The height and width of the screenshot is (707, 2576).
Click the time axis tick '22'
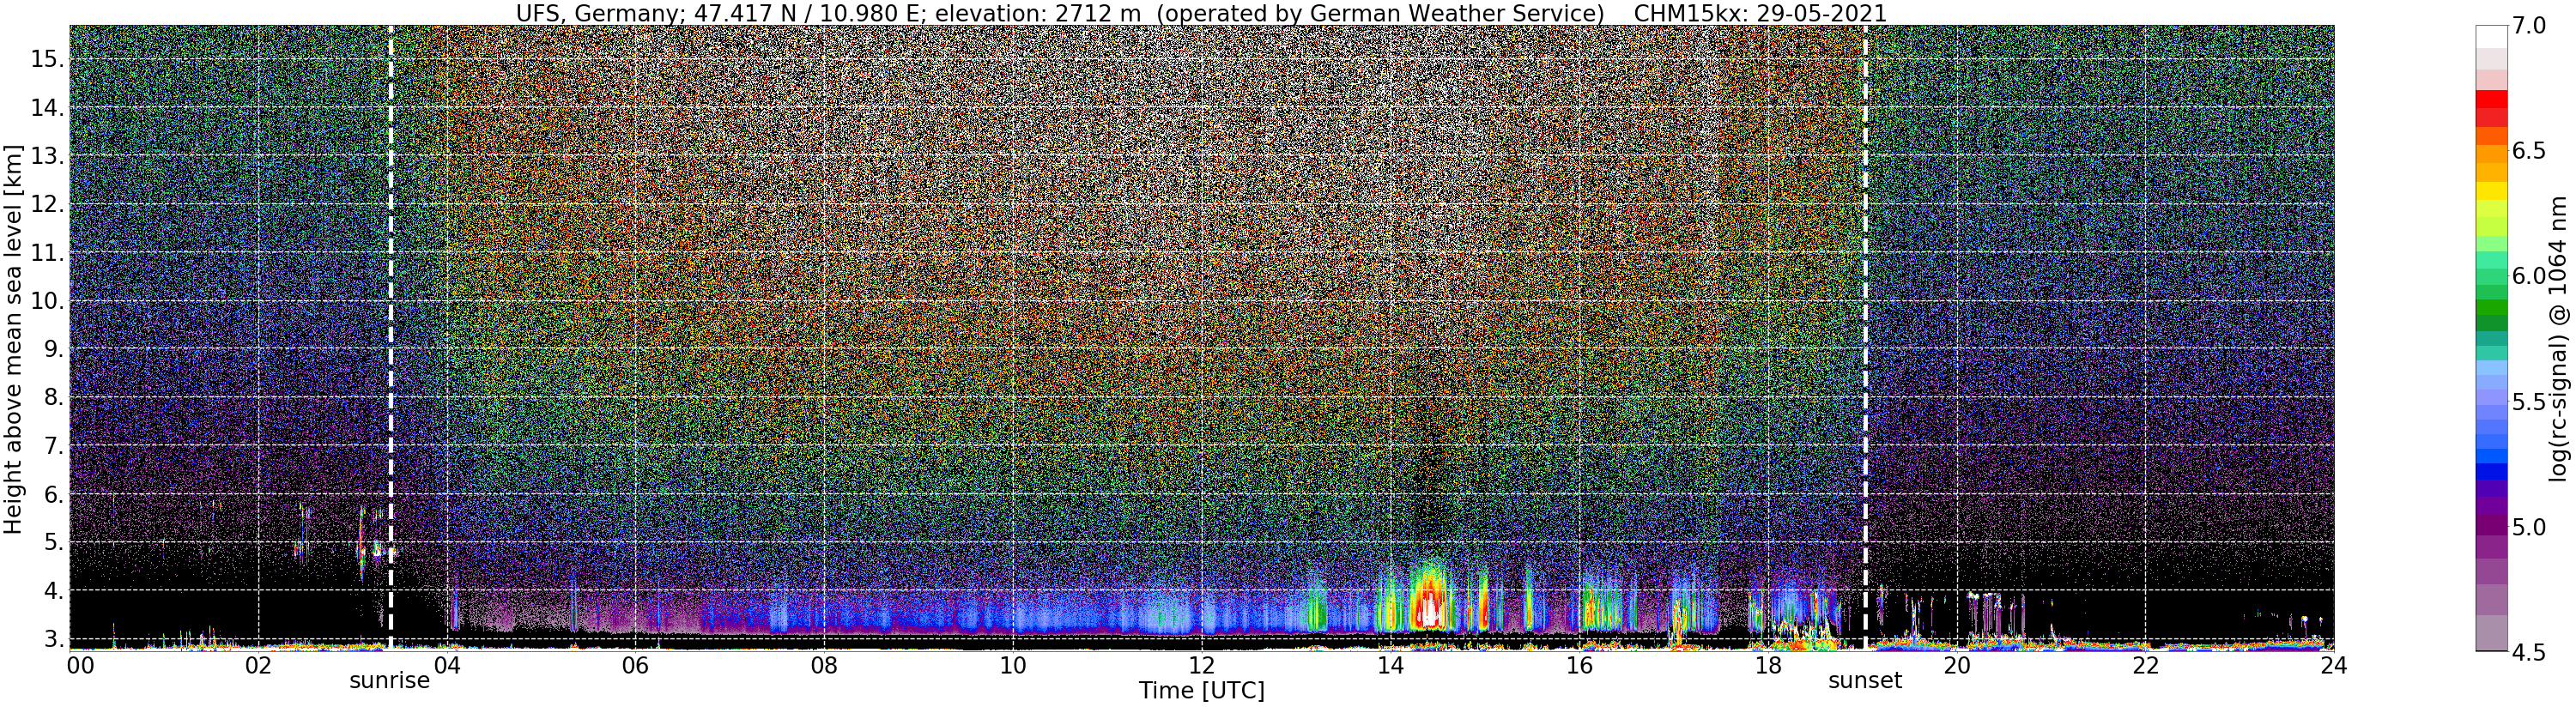[2145, 665]
